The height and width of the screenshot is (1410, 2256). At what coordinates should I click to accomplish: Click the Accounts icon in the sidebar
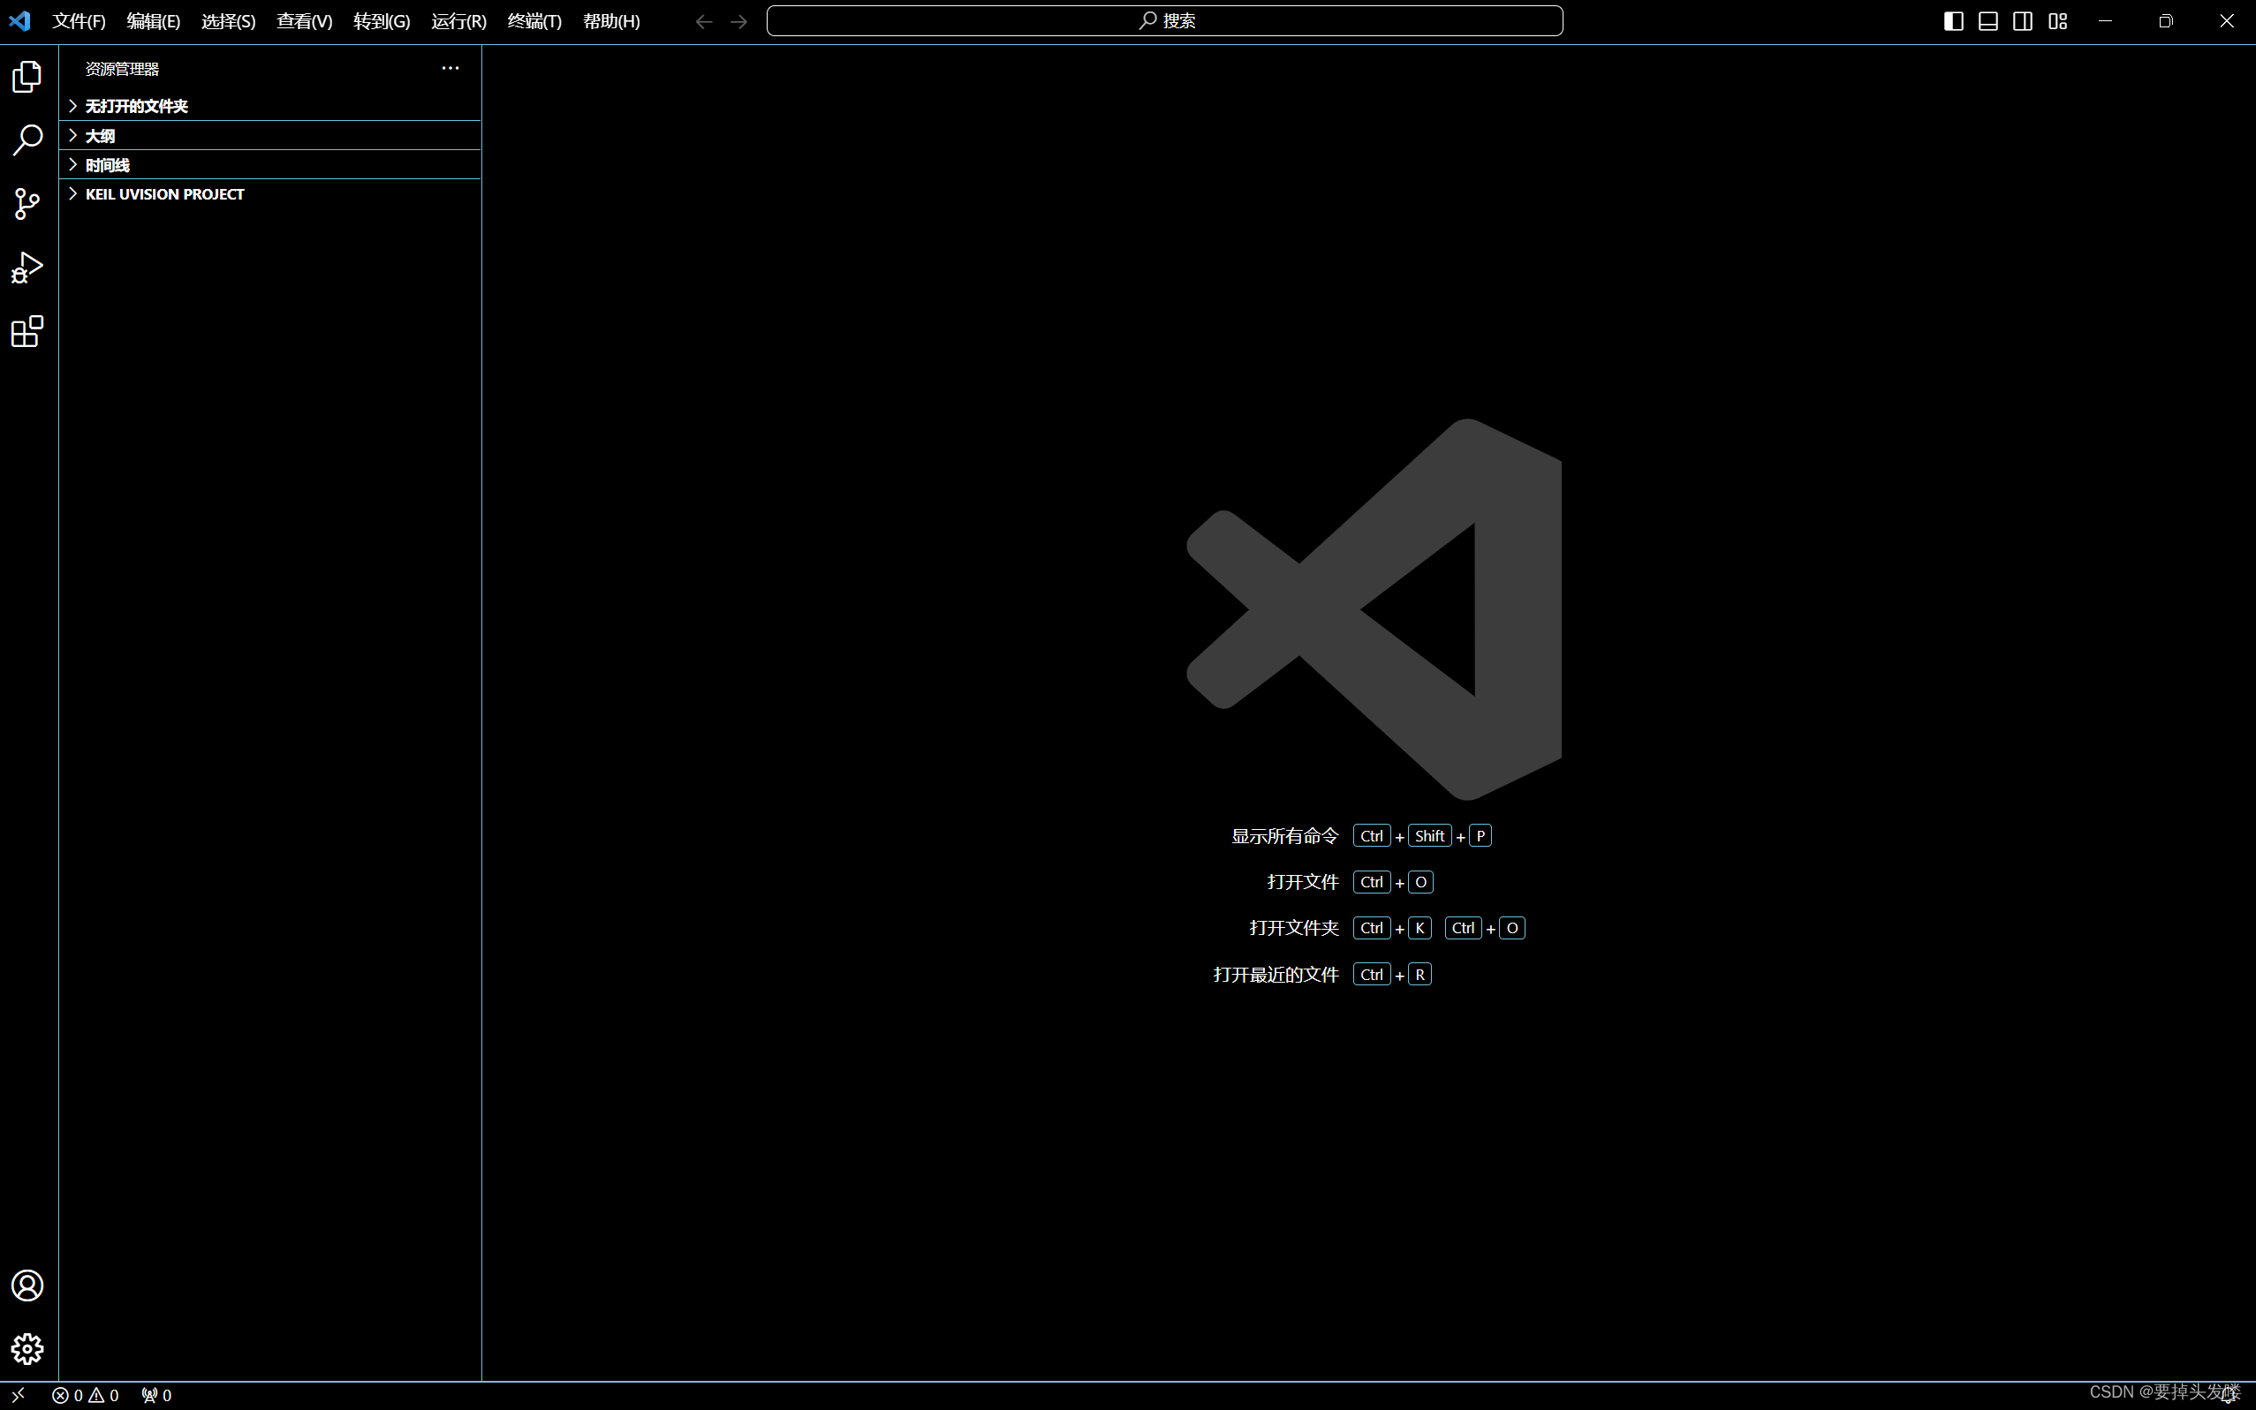[27, 1284]
